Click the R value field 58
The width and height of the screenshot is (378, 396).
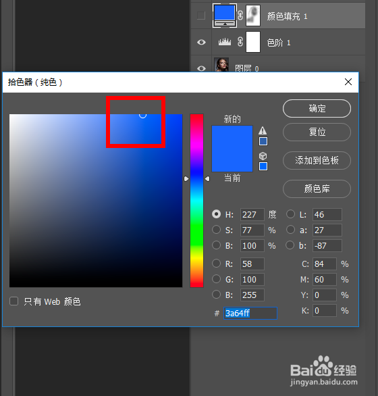(x=252, y=264)
